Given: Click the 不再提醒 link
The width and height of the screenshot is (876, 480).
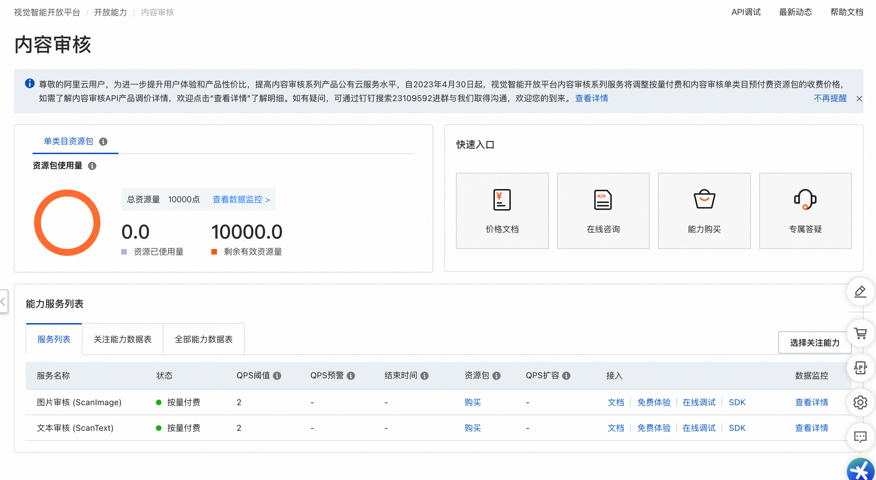Looking at the screenshot, I should 830,98.
